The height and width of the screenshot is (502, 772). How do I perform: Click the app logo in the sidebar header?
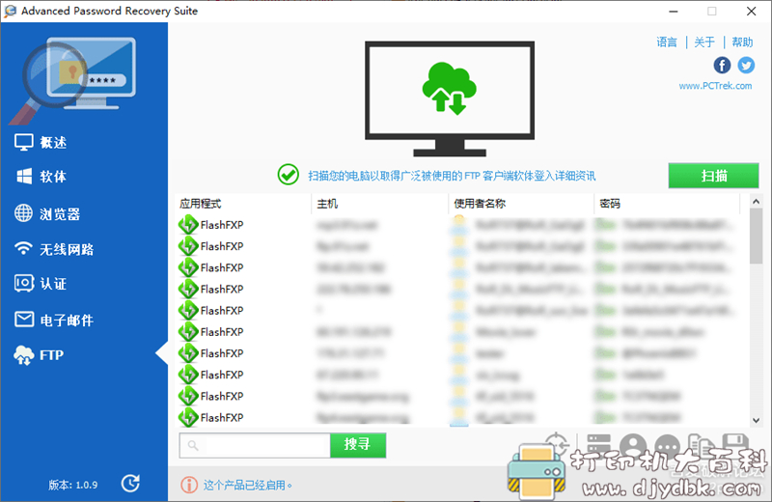[x=74, y=79]
